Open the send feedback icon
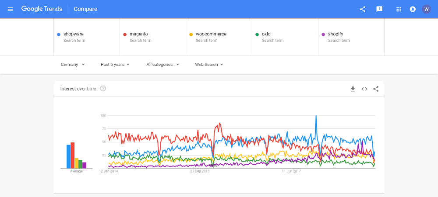Screen dimensions: 438x197 (379, 9)
